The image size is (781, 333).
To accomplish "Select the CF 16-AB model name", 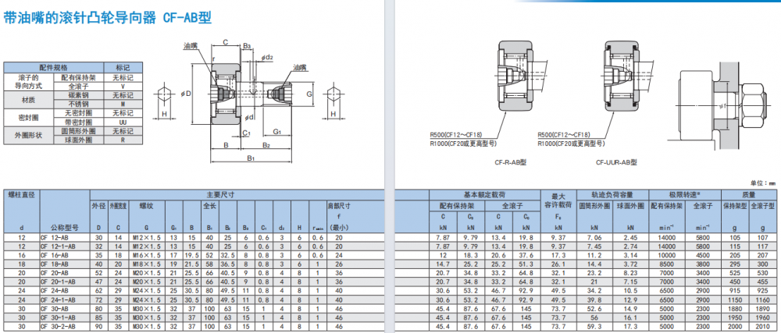I will click(55, 255).
